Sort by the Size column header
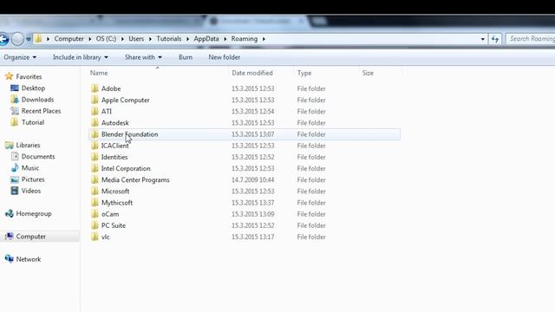This screenshot has height=312, width=555. 380,73
